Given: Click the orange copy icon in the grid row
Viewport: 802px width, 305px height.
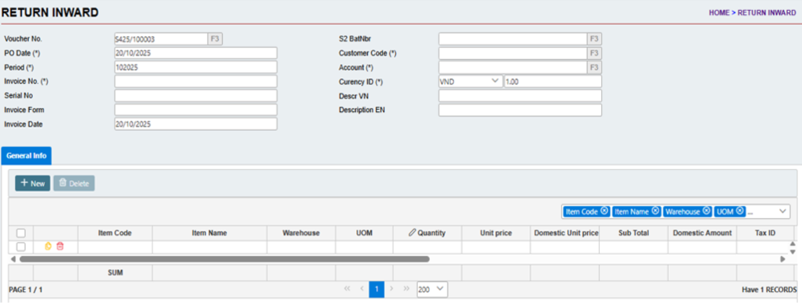Looking at the screenshot, I should pos(48,246).
